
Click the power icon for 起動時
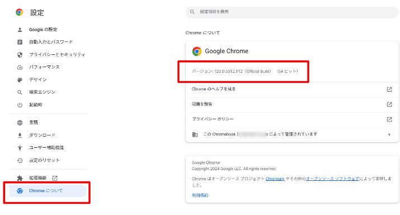tap(20, 105)
